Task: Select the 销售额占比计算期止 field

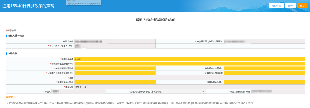Action: (264, 68)
